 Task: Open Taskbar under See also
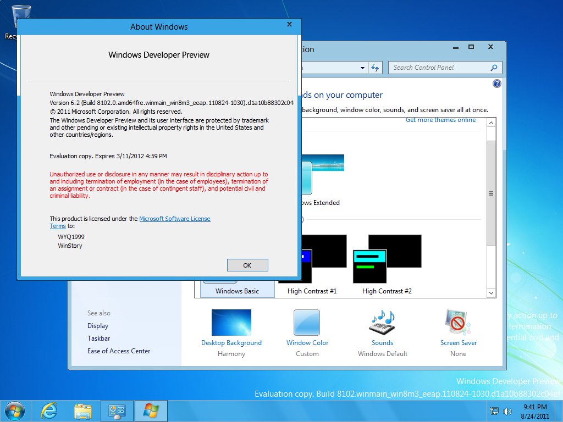[x=99, y=338]
